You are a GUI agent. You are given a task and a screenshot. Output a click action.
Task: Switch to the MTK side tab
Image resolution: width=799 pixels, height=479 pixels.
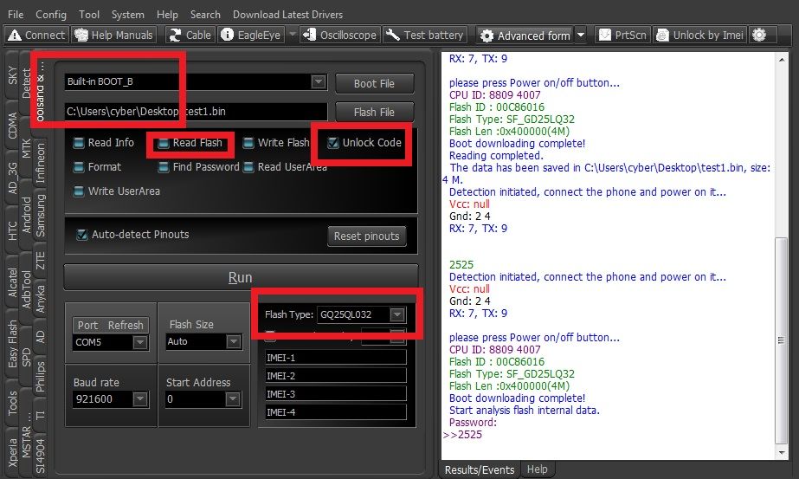[x=26, y=147]
